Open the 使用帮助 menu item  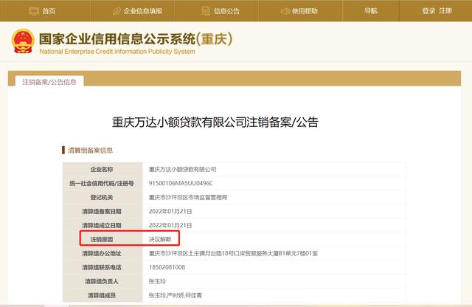pyautogui.click(x=305, y=11)
